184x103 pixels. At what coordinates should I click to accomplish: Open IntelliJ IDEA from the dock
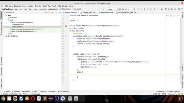tap(57, 98)
